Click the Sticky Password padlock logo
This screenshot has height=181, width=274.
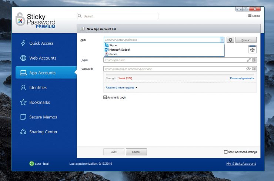click(20, 20)
